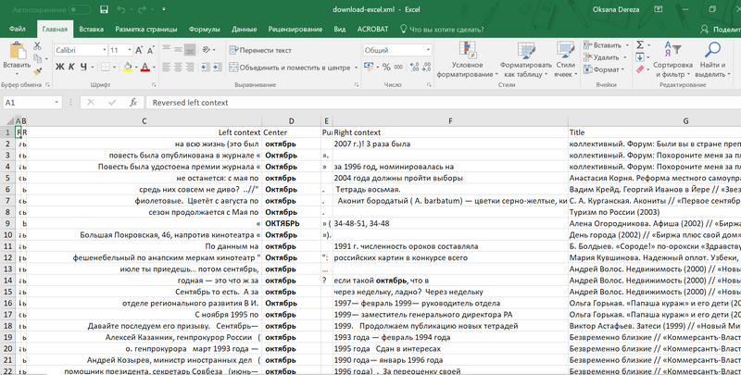
Task: Toggle italic К formatting
Action: click(x=71, y=67)
